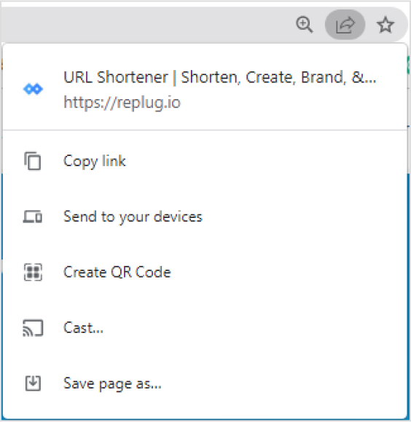The image size is (411, 422).
Task: Open the Cast... menu entry
Action: (x=205, y=328)
